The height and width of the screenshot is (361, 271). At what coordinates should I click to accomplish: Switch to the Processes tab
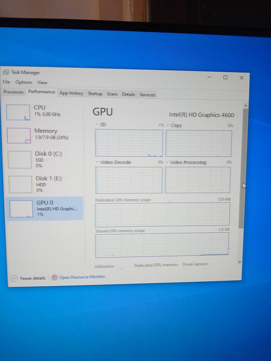[x=13, y=92]
